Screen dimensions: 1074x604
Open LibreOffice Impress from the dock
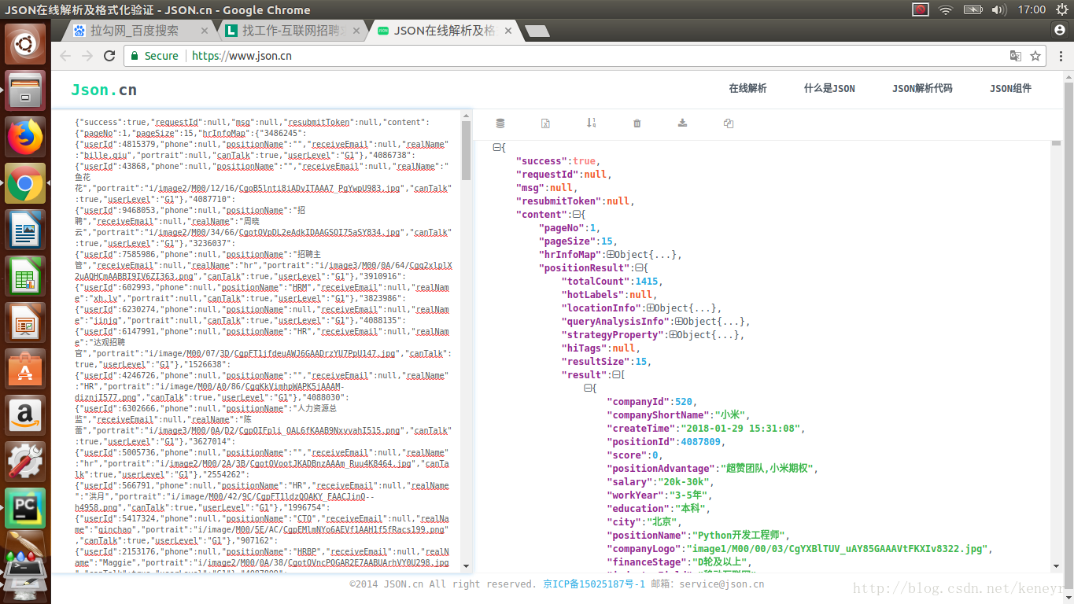click(x=26, y=323)
